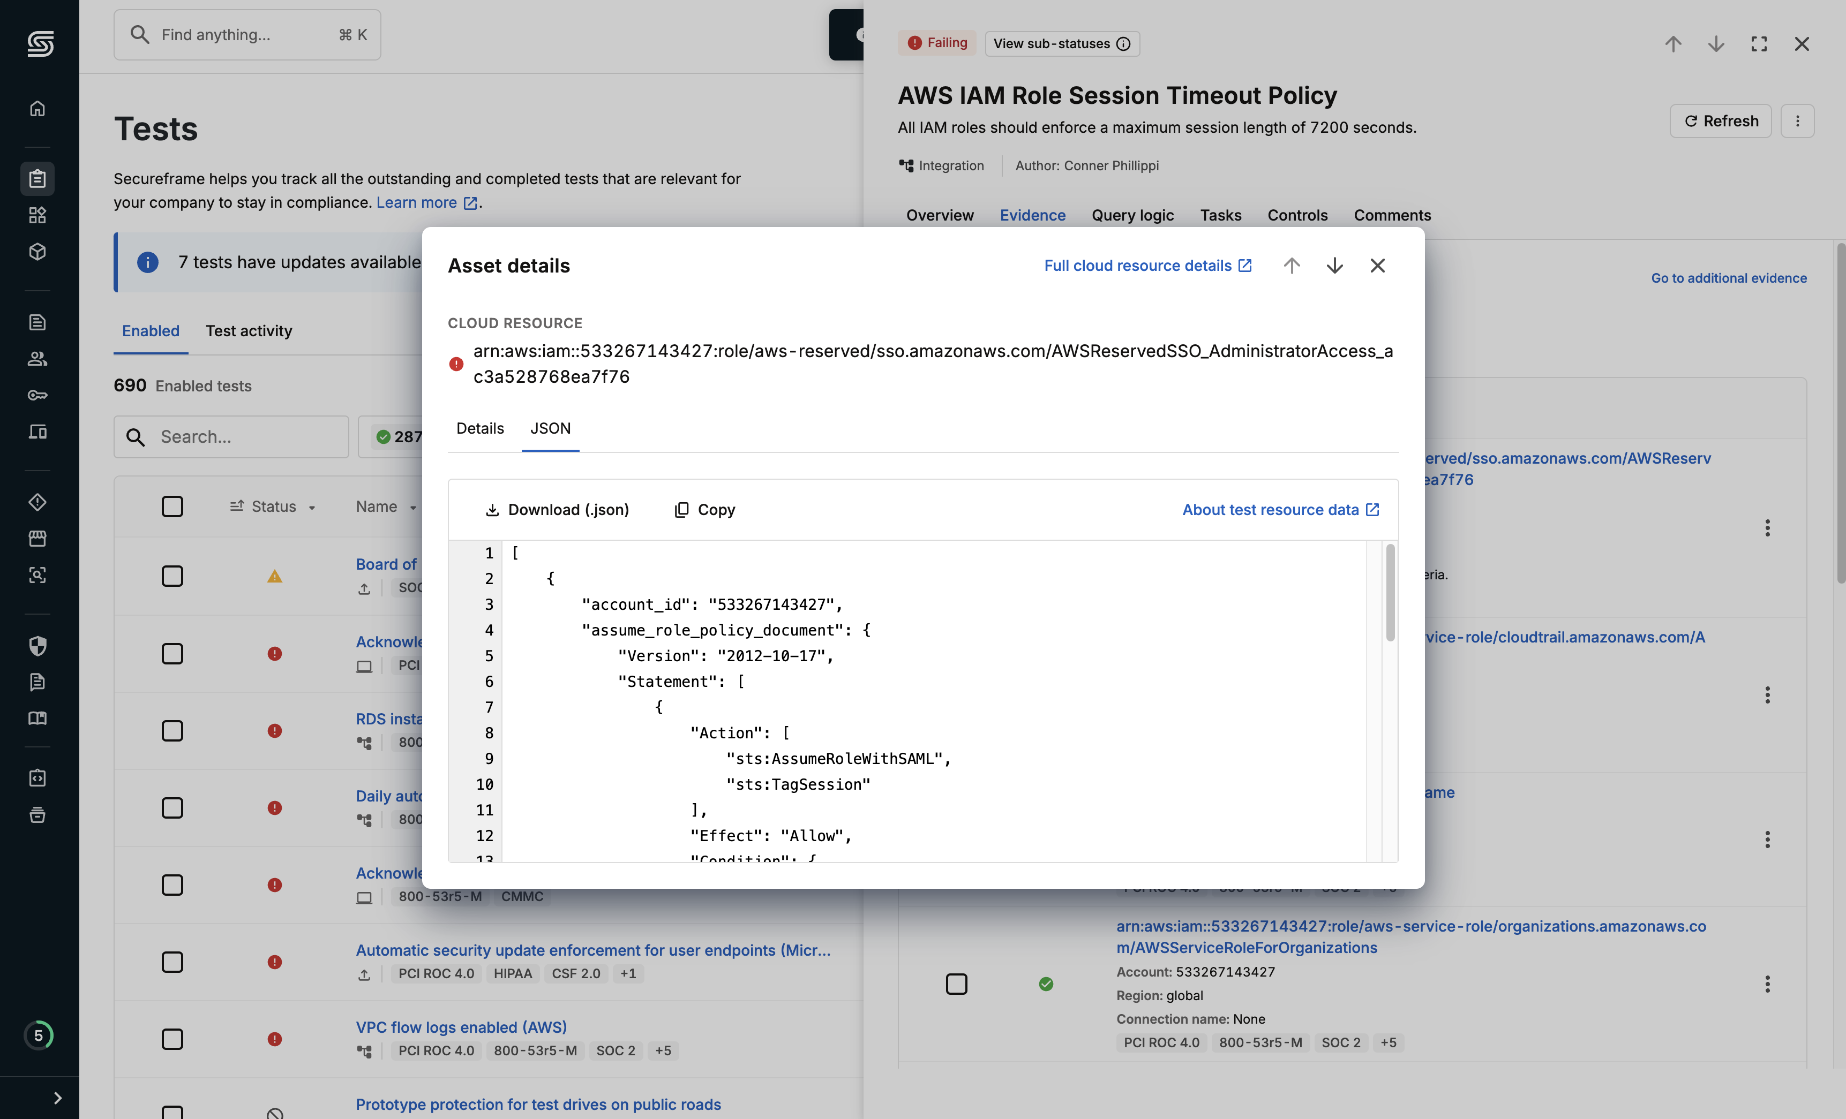Viewport: 1846px width, 1119px height.
Task: Expand the test panel to fullscreen
Action: tap(1758, 44)
